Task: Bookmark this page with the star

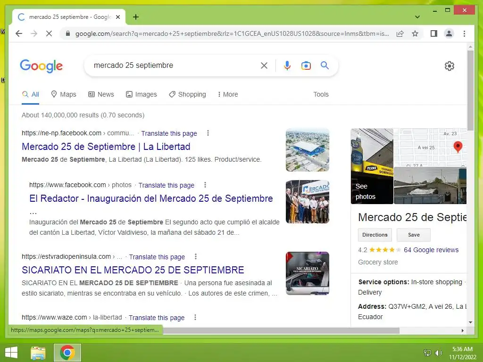Action: pyautogui.click(x=415, y=33)
